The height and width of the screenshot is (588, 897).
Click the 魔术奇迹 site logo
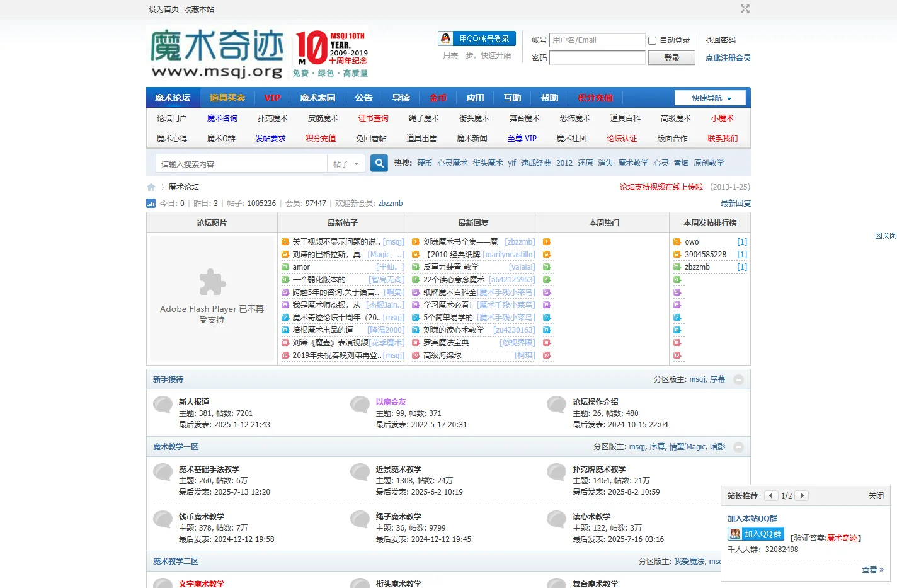tap(217, 53)
